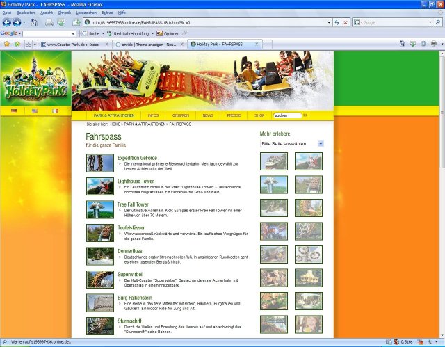Click the status bar magnifier icon
Screen dimensions: 445x347
point(5,342)
